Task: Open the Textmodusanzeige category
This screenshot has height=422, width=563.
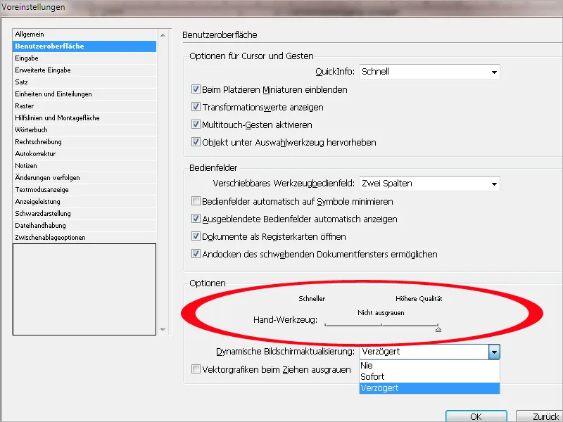Action: (84, 190)
